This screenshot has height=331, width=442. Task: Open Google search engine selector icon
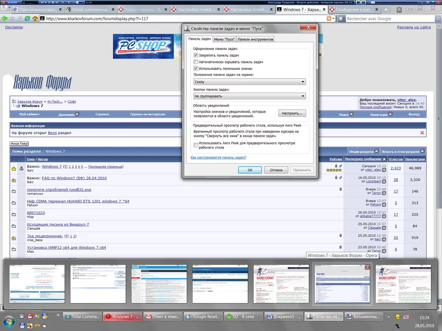pos(341,18)
